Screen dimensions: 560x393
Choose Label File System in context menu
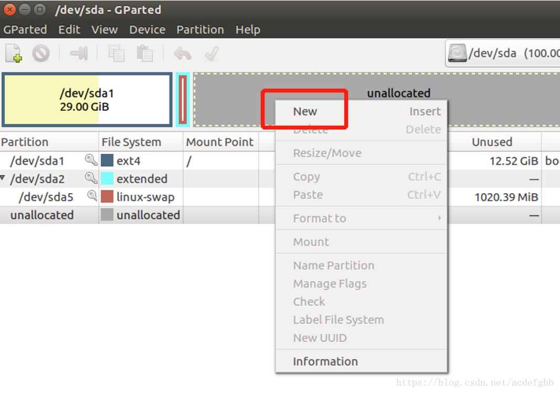[x=362, y=320]
